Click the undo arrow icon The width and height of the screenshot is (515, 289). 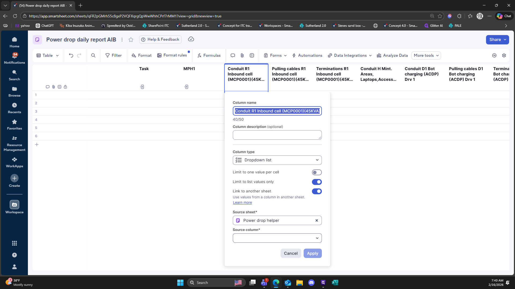click(x=71, y=55)
